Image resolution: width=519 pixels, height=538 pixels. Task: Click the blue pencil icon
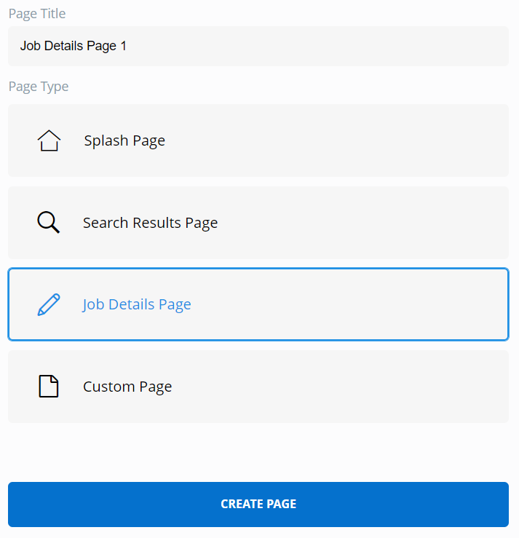(x=49, y=304)
